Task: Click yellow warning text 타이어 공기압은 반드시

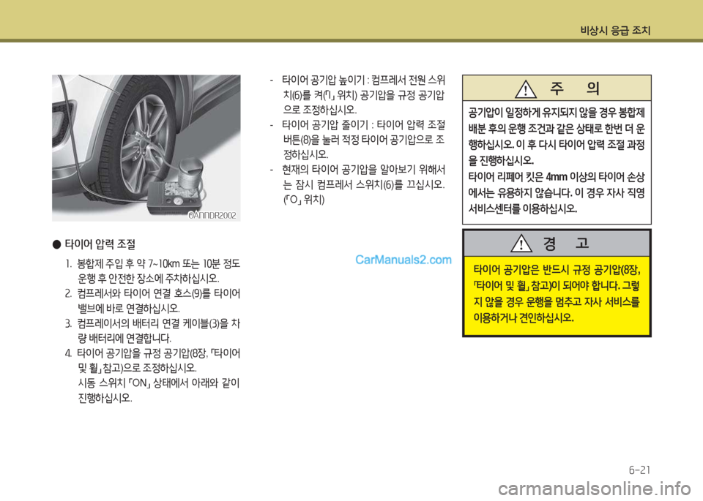Action: [557, 294]
